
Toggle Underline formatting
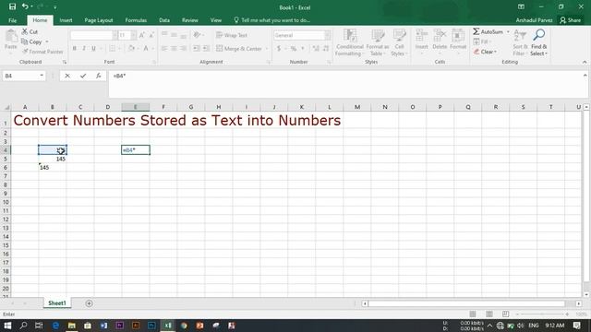[x=93, y=49]
